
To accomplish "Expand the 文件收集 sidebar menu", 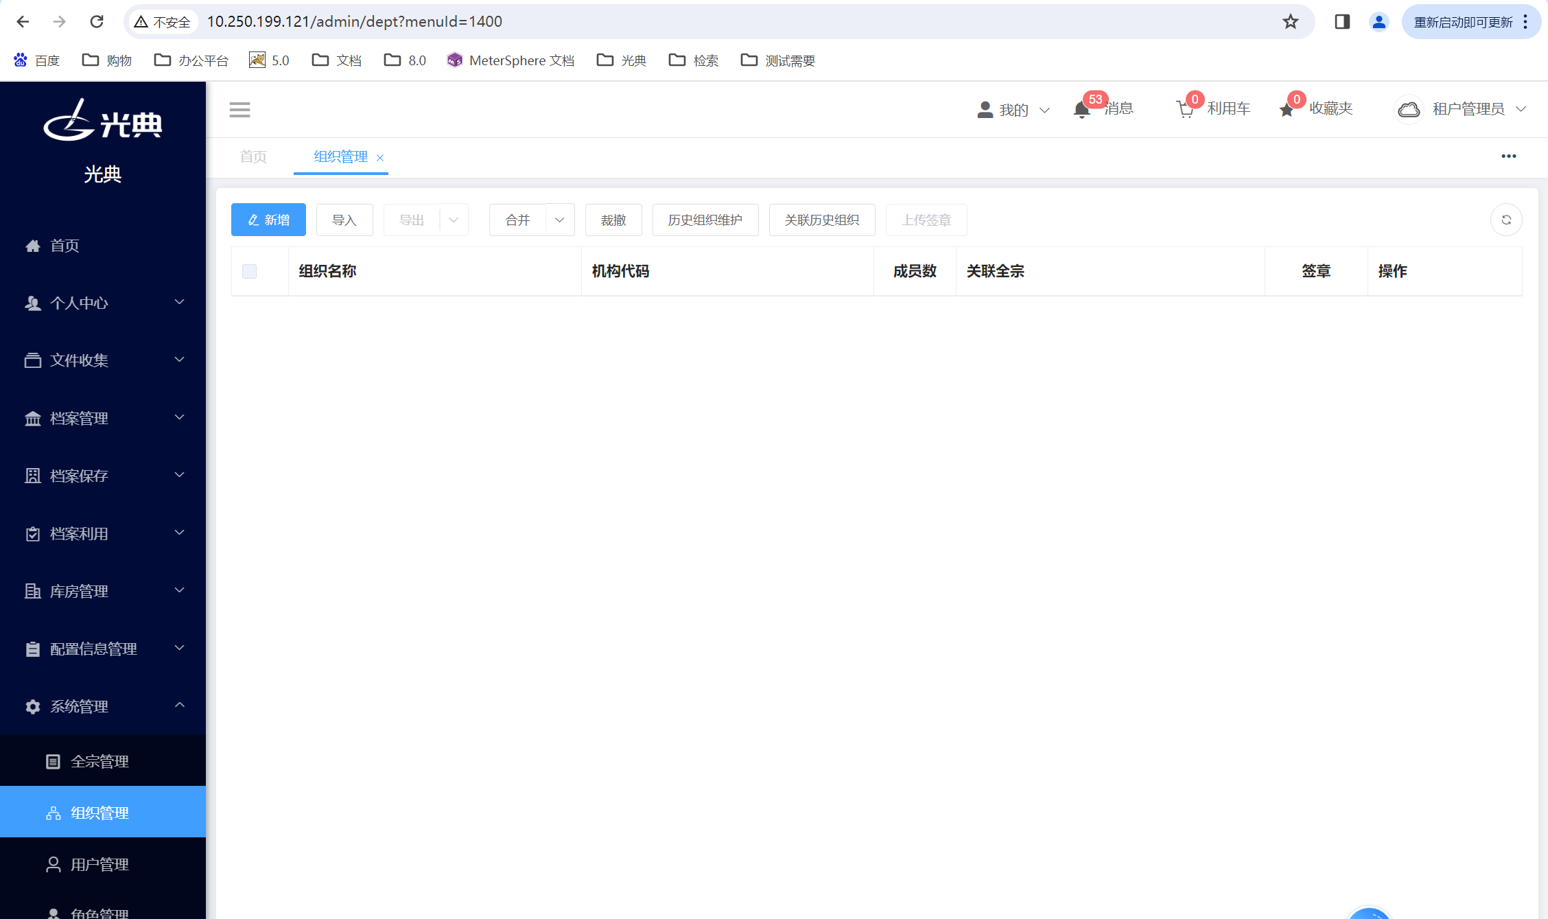I will click(103, 360).
